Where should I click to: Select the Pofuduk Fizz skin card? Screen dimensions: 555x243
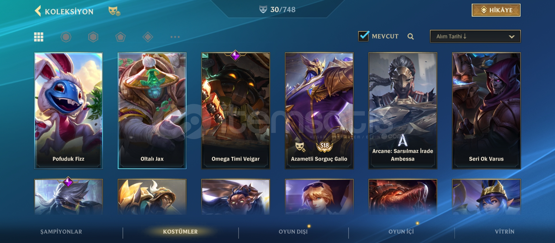point(68,110)
